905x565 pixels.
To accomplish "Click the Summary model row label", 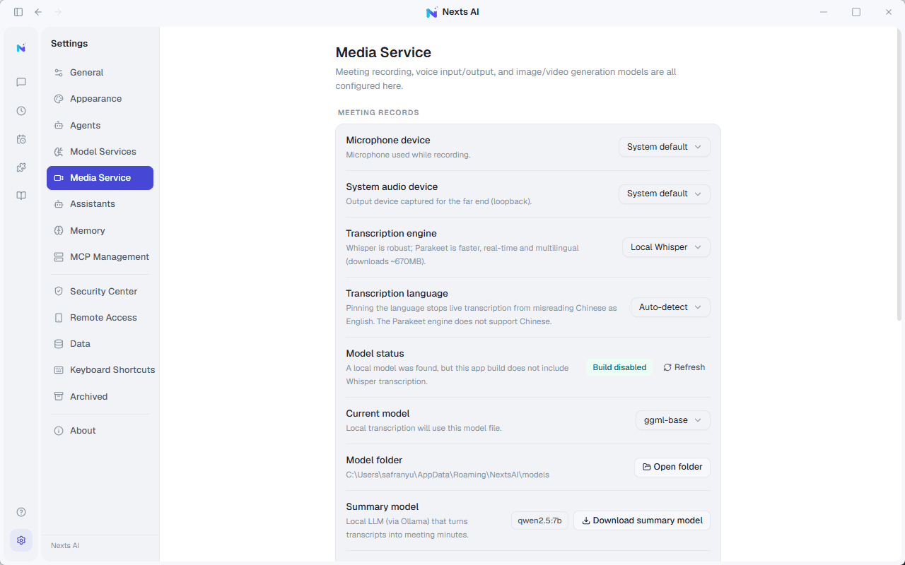I will [382, 507].
